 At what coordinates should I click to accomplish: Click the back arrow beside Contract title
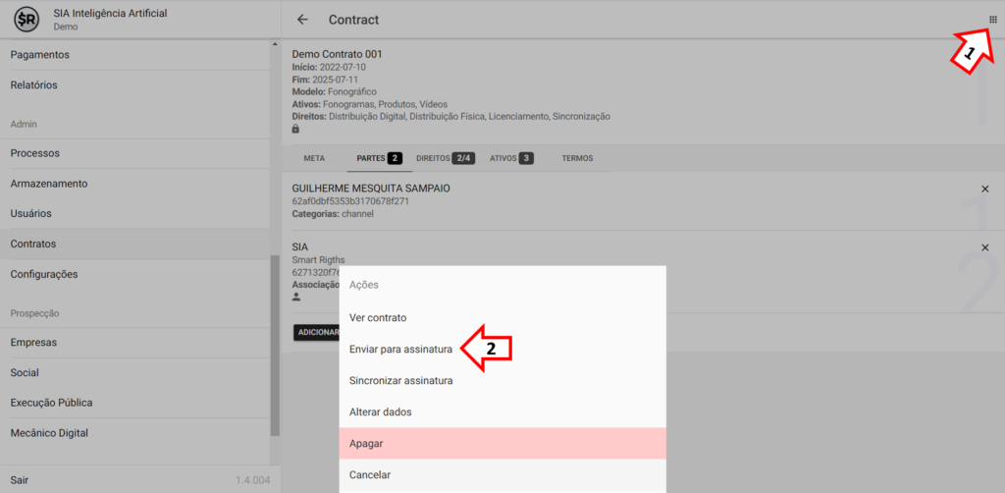(302, 20)
